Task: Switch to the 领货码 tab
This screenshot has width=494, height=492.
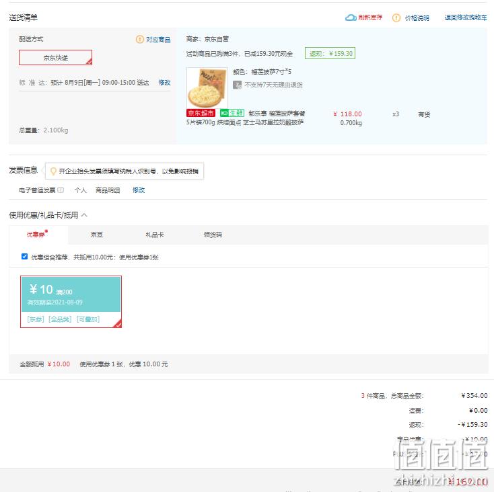Action: point(213,235)
